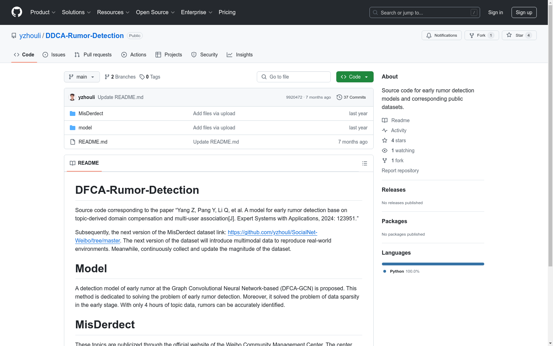Expand the Solutions menu
The width and height of the screenshot is (553, 346).
point(76,12)
